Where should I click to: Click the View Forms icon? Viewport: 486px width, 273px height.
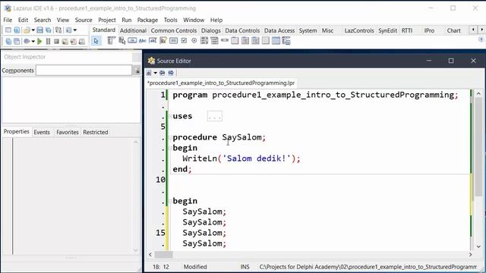[17, 41]
